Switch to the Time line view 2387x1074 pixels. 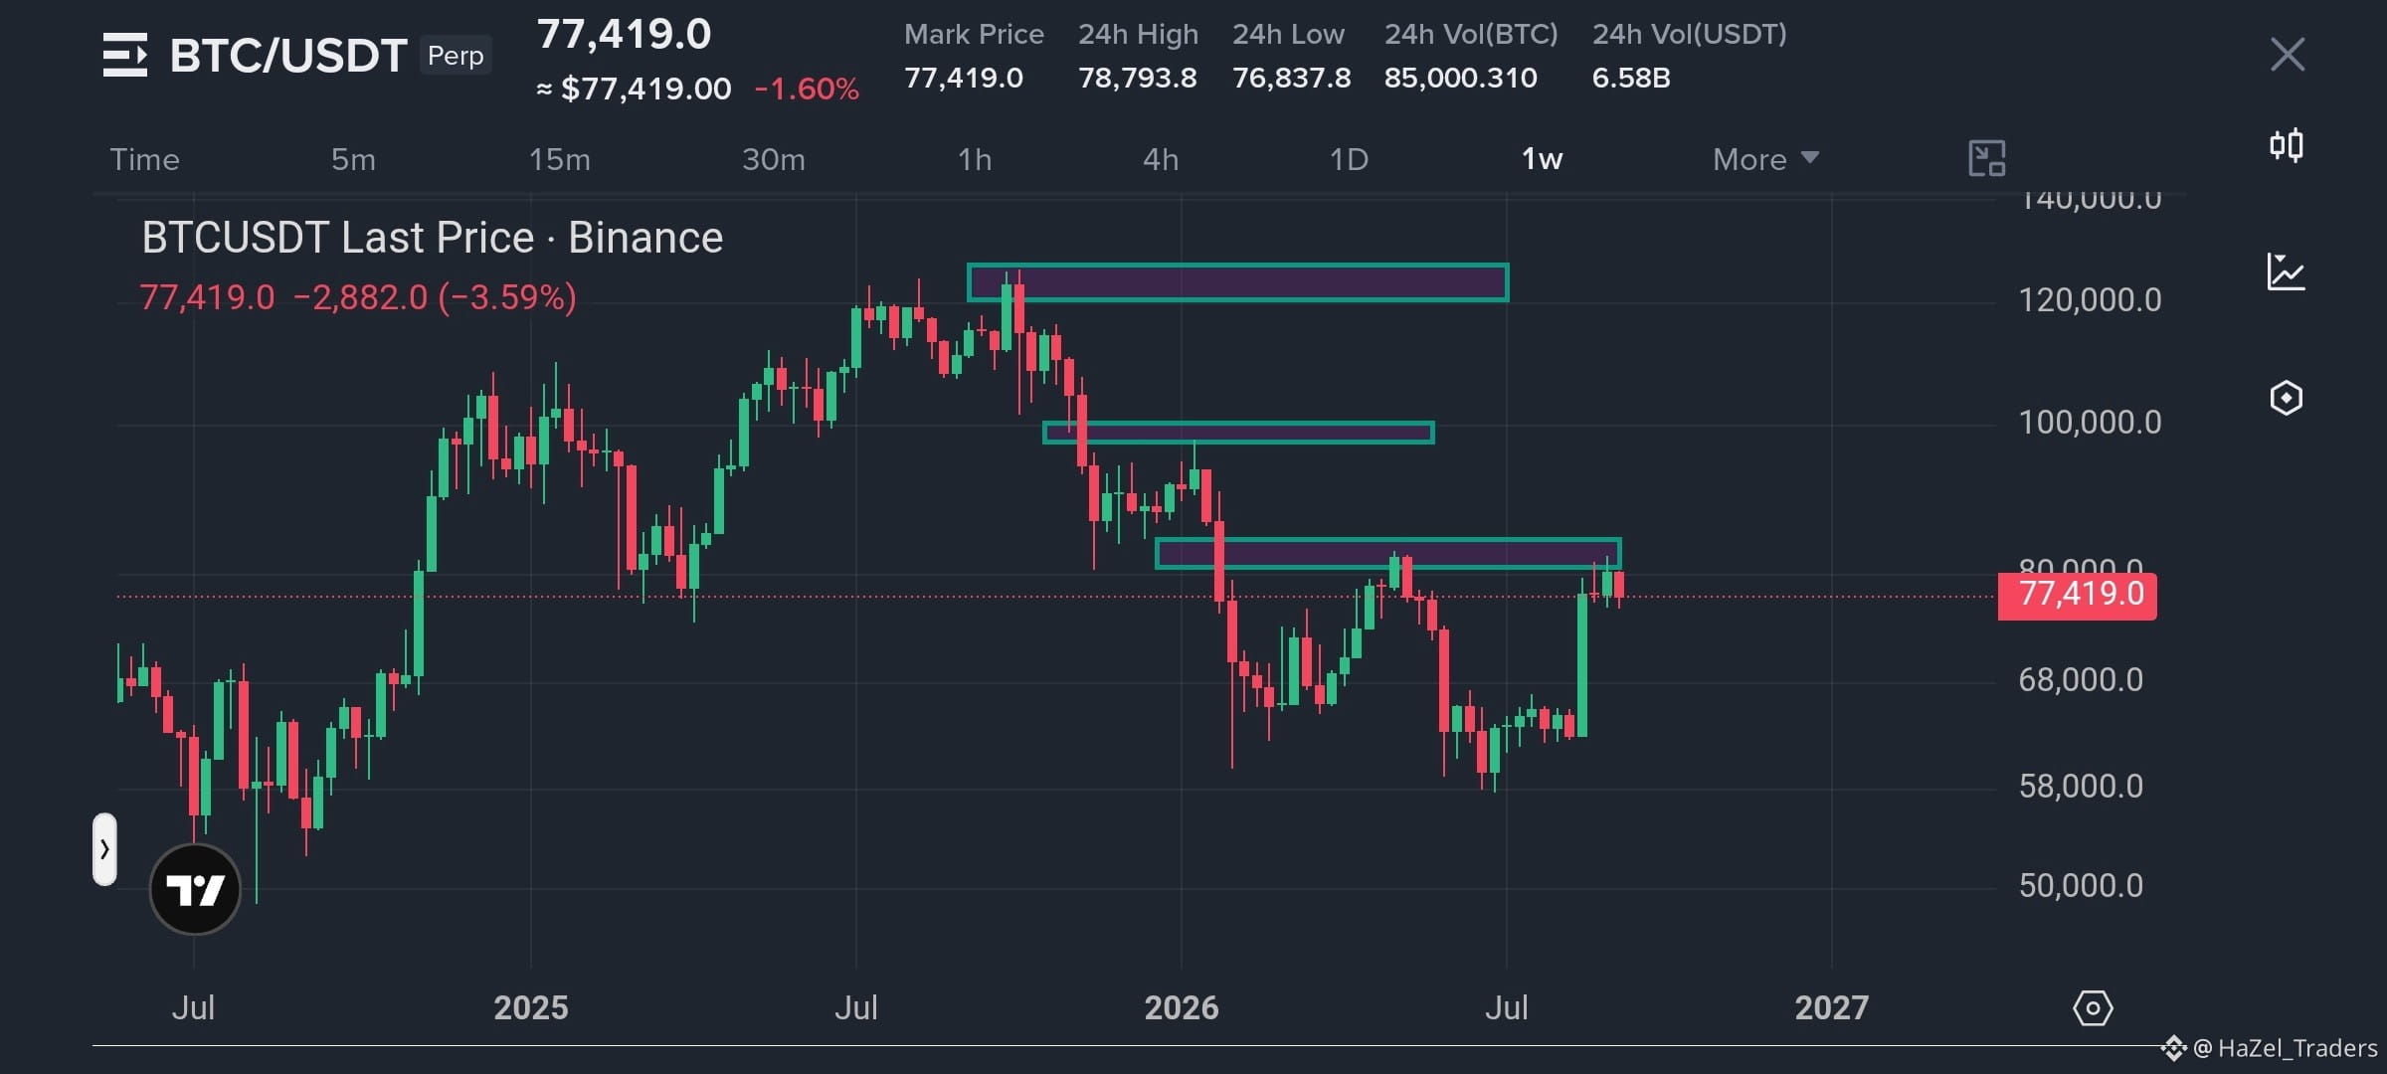[x=144, y=159]
